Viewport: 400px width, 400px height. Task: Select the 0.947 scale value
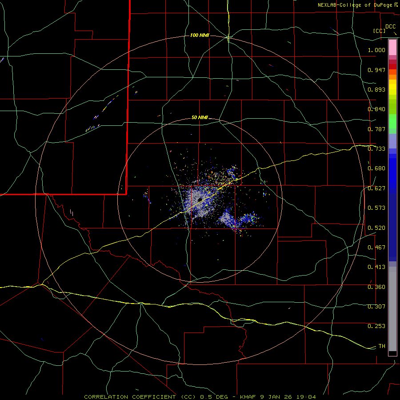coord(376,70)
